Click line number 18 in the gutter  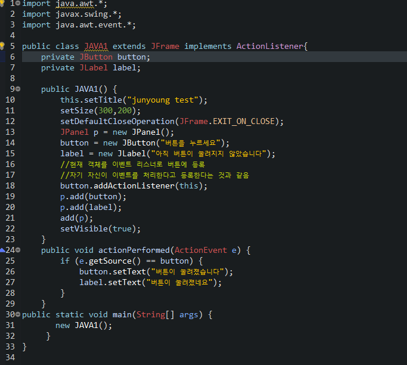[x=10, y=185]
